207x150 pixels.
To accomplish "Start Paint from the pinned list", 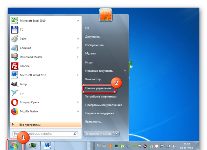I will click(14, 39).
